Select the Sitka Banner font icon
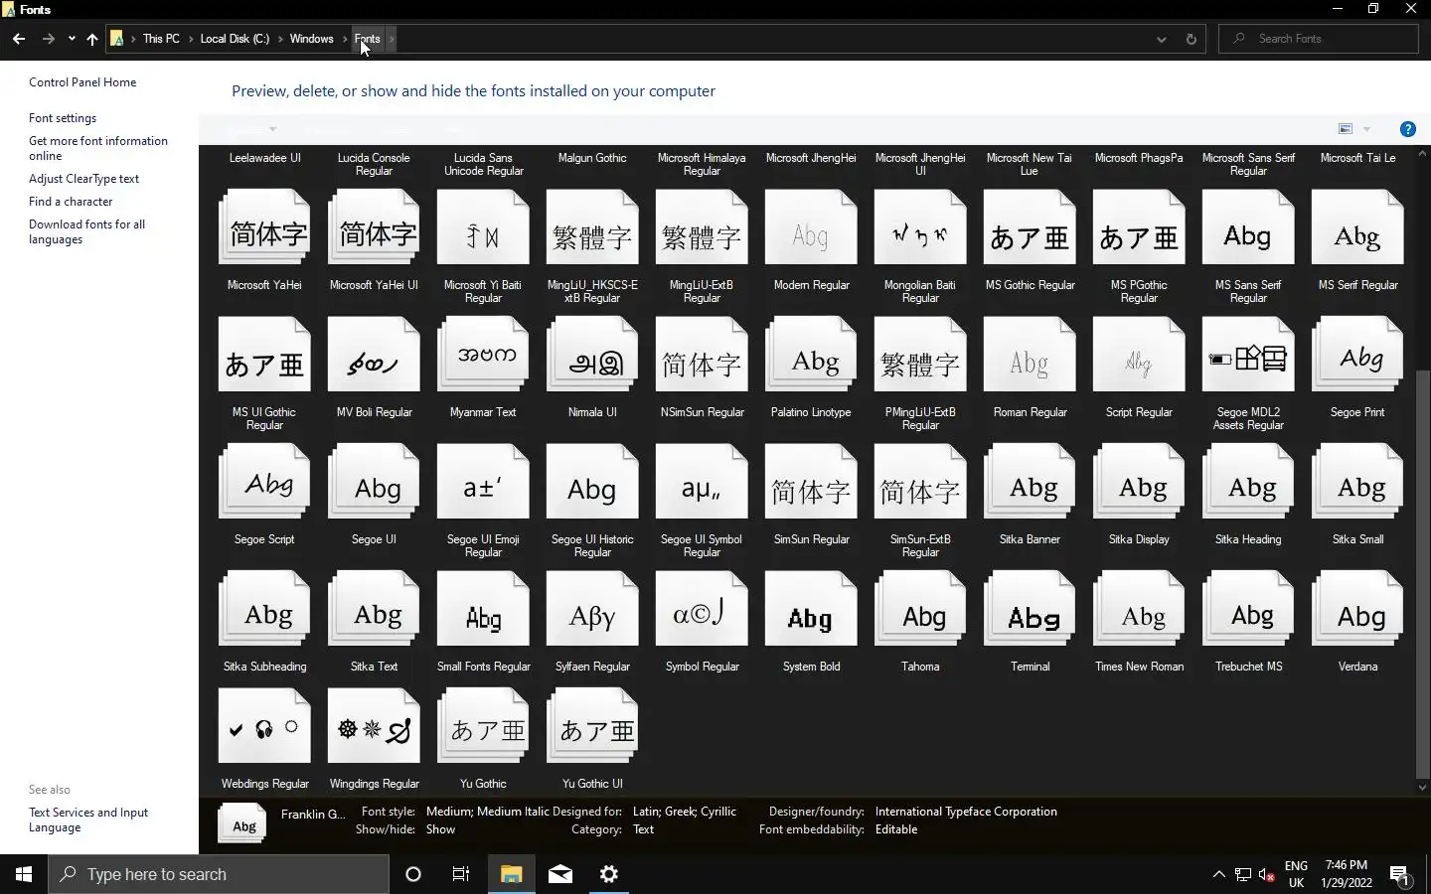1431x894 pixels. tap(1030, 482)
